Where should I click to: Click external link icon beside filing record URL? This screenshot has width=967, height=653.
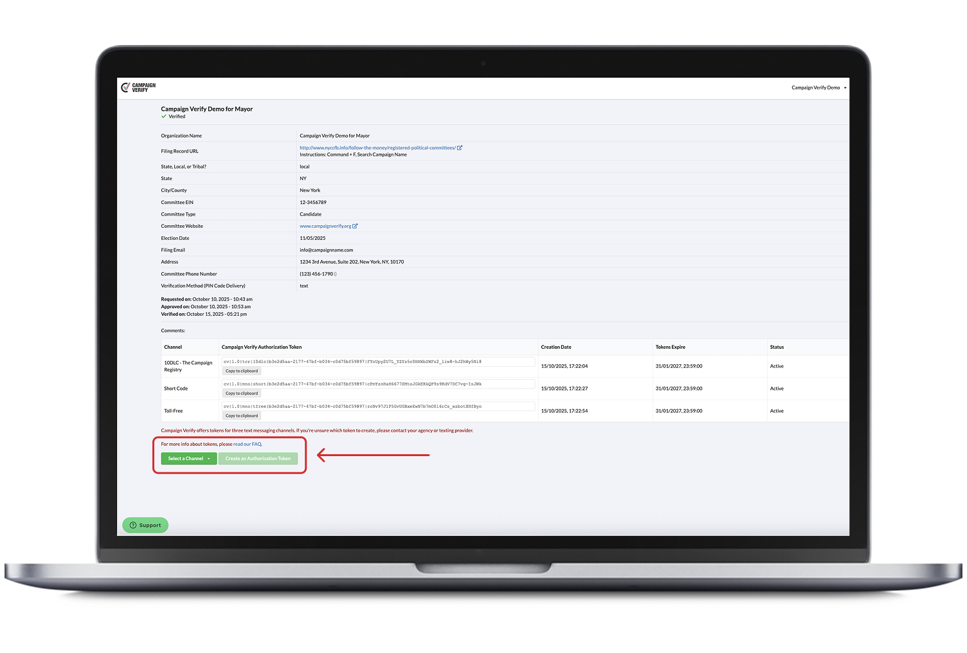[460, 148]
